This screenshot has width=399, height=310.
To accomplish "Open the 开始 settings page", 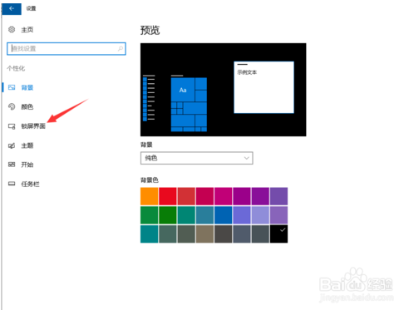I will [27, 165].
